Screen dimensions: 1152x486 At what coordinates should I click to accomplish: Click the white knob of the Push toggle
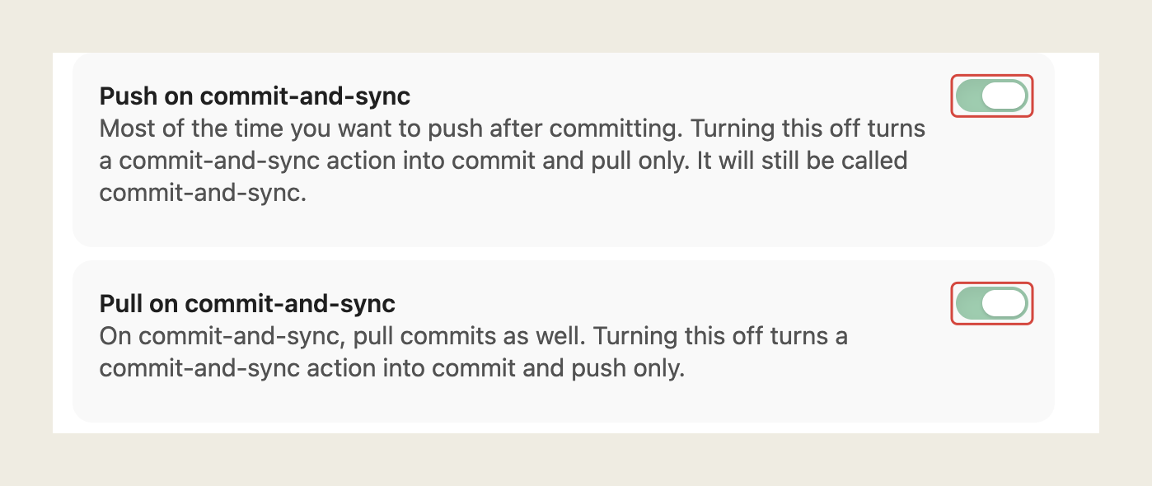(x=1004, y=96)
